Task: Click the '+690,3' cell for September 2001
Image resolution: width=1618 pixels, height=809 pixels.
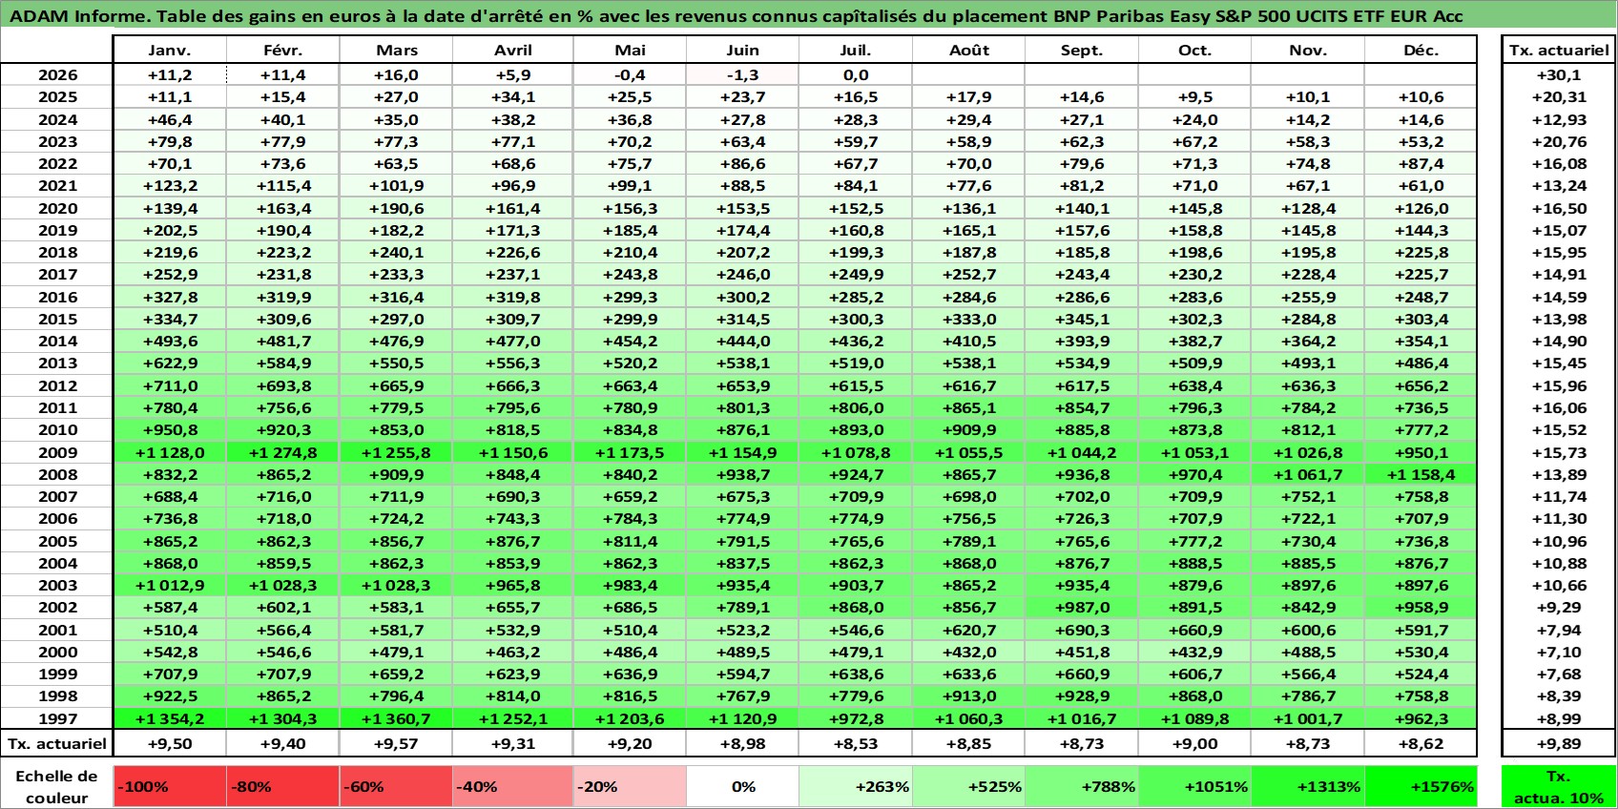Action: click(1082, 630)
